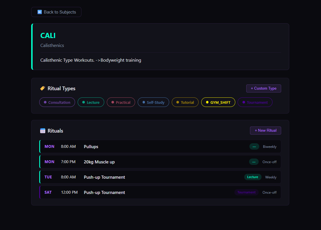Click the back arrow icon

(x=40, y=12)
